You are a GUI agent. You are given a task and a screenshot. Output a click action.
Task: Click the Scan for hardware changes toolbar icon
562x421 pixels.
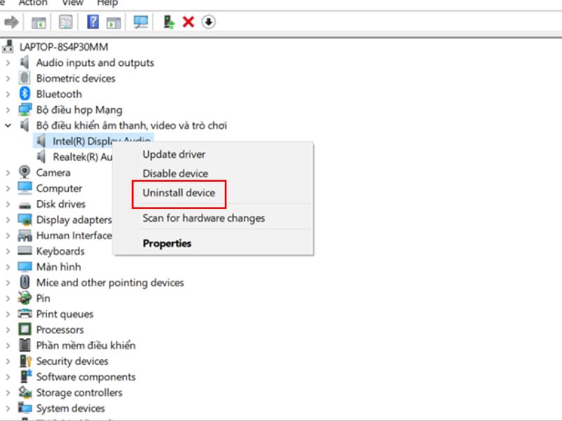pyautogui.click(x=141, y=22)
